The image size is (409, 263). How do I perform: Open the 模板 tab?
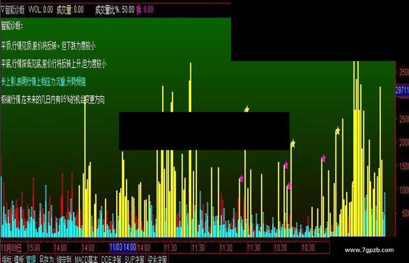pos(19,259)
